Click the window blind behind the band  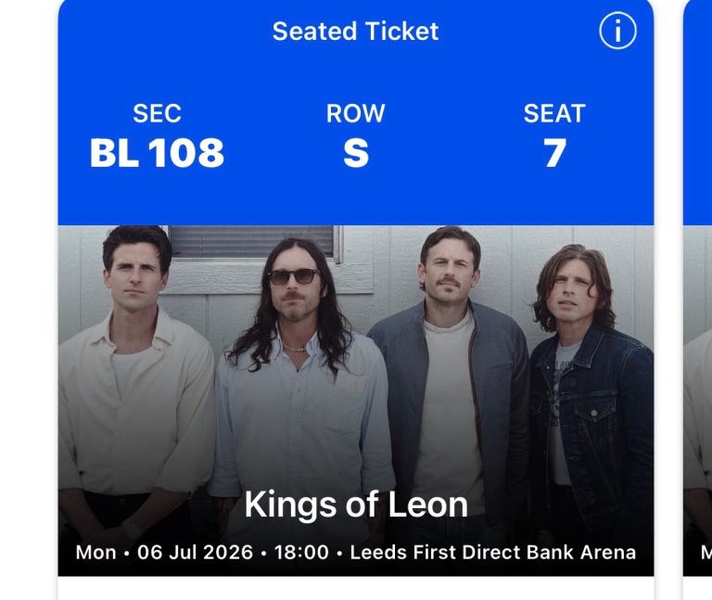click(x=250, y=241)
